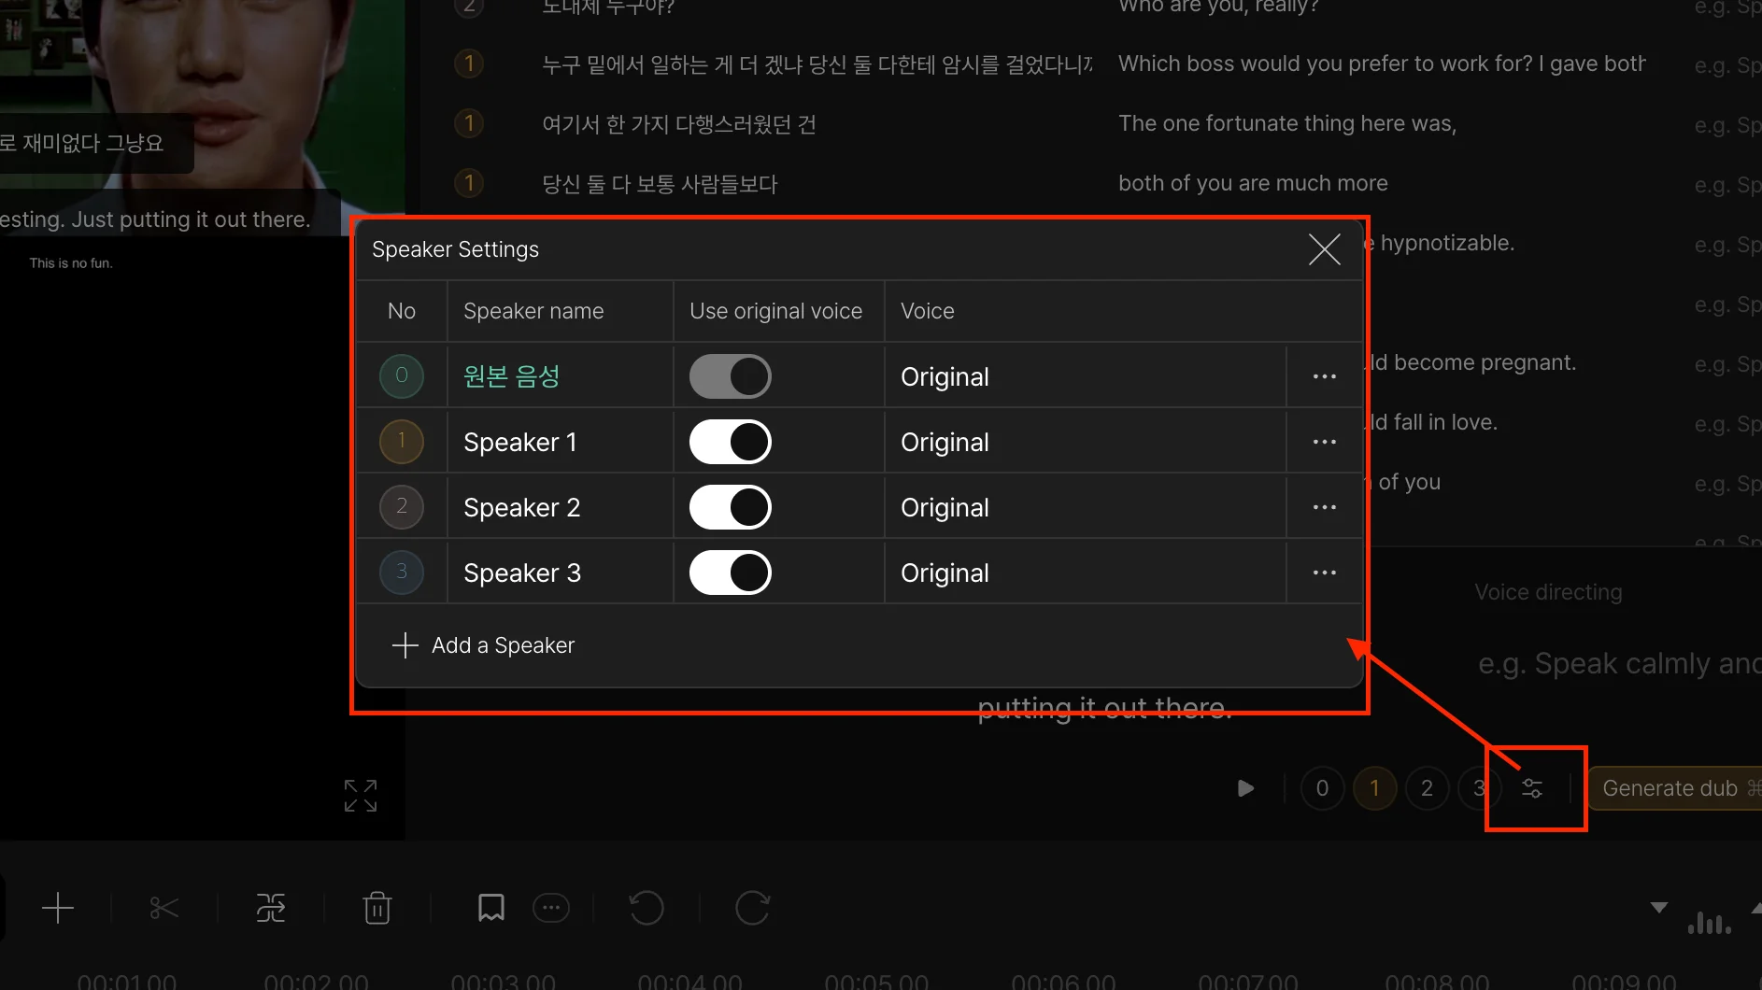Delete segment with trash icon
The height and width of the screenshot is (990, 1762).
click(x=377, y=908)
